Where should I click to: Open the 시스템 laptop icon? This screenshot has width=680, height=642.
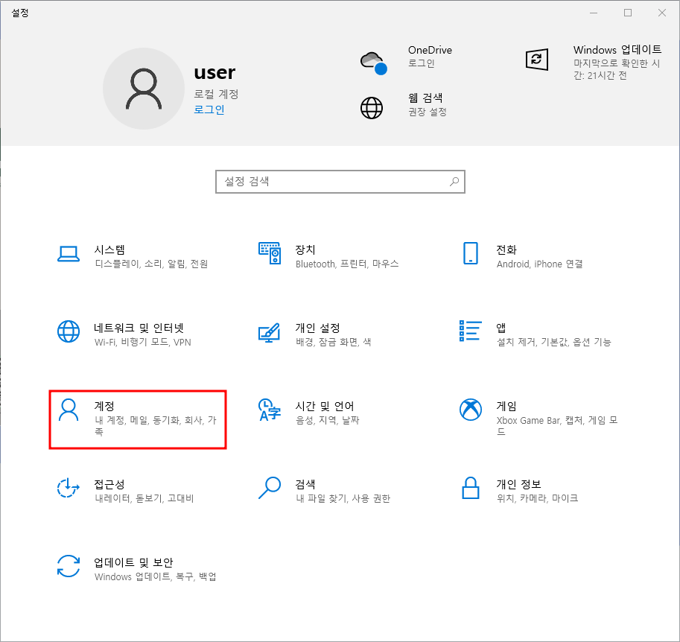[x=68, y=254]
